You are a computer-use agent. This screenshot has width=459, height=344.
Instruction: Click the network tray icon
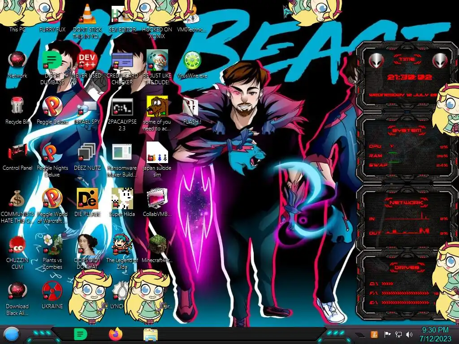[x=398, y=334]
